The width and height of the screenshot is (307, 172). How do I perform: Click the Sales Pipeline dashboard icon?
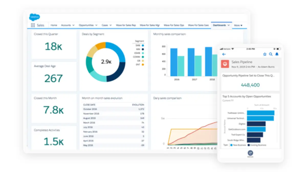[225, 63]
